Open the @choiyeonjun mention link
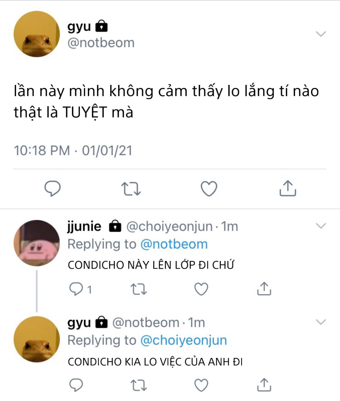The height and width of the screenshot is (401, 340). tap(184, 340)
